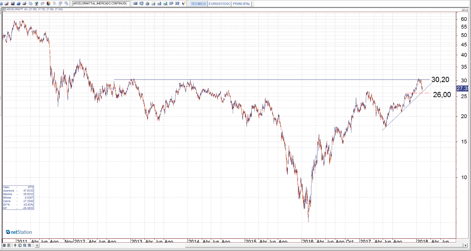The image size is (471, 251).
Task: Click the red and green color cube icon
Action: 48,3
